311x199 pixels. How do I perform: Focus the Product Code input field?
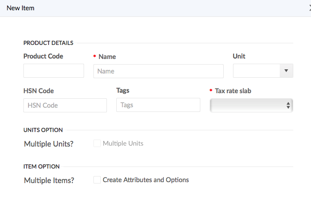coord(54,71)
